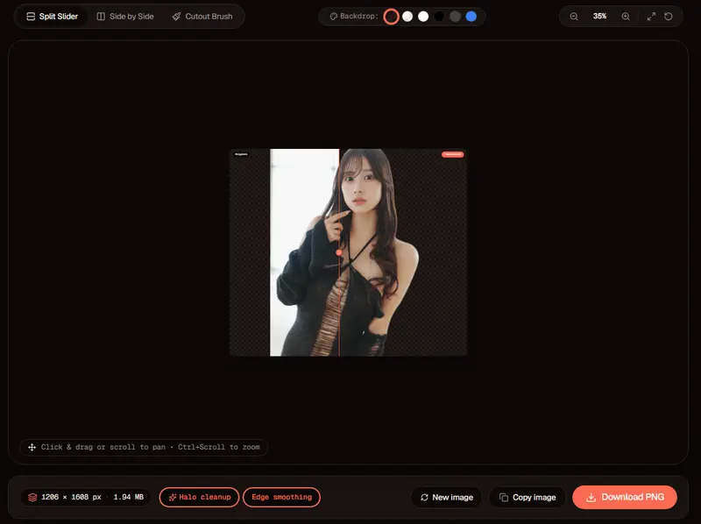Click the layers icon beside the image dimensions
The width and height of the screenshot is (701, 524).
click(x=32, y=497)
